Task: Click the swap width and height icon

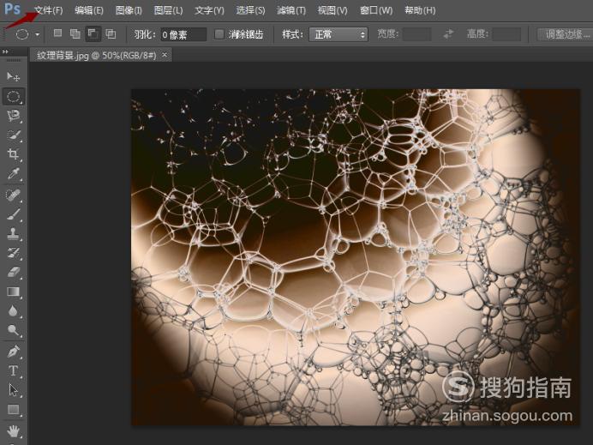Action: click(x=448, y=34)
